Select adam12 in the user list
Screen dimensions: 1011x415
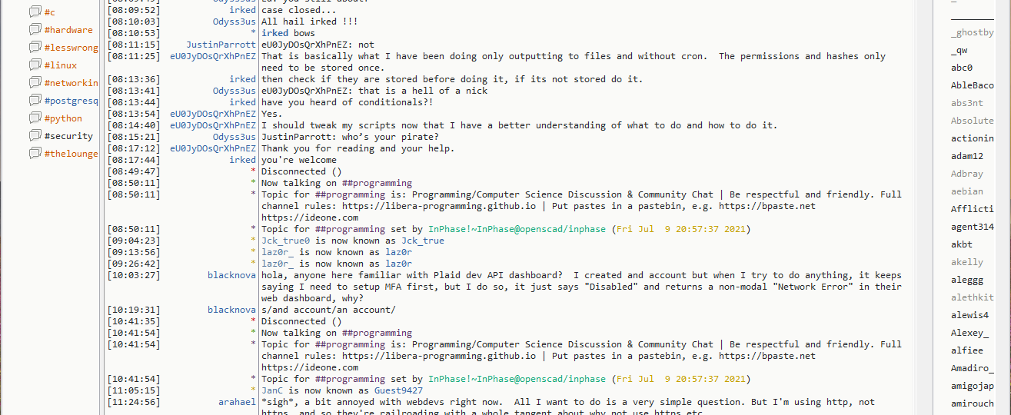click(967, 156)
